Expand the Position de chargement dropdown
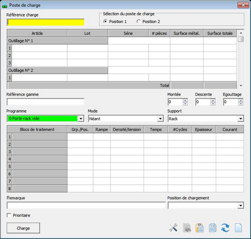 pos(241,205)
